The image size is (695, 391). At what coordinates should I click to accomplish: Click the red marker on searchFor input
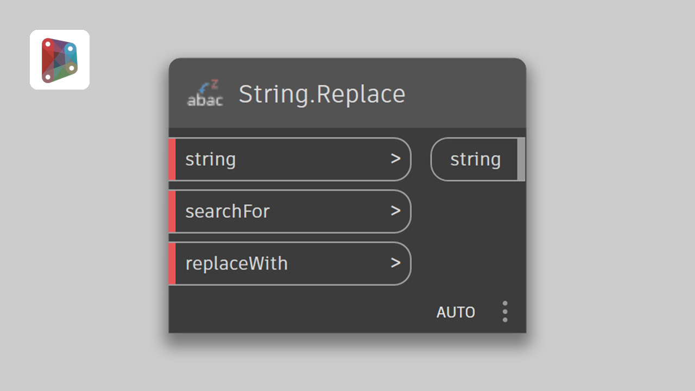[x=172, y=211]
